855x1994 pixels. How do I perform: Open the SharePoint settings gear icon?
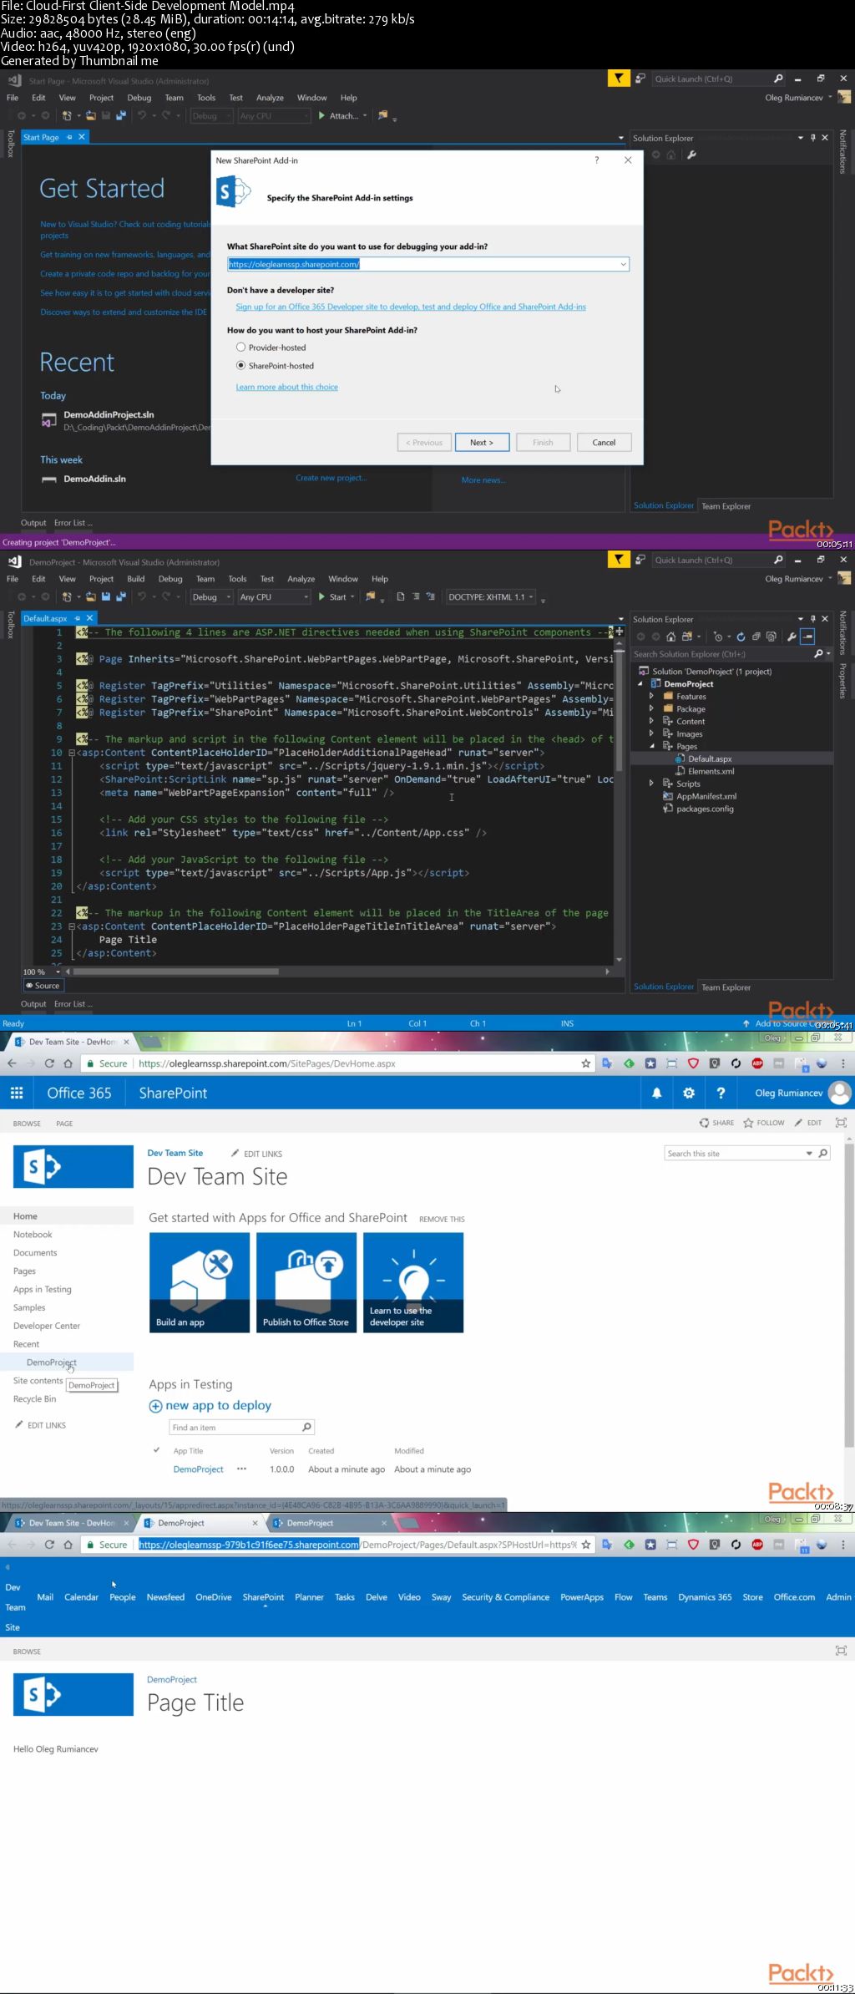click(689, 1093)
